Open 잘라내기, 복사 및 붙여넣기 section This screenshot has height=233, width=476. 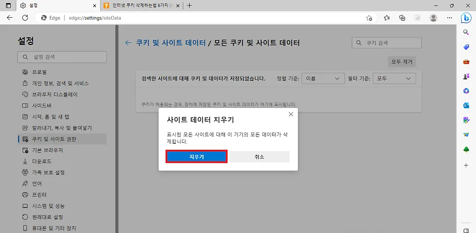tap(62, 128)
